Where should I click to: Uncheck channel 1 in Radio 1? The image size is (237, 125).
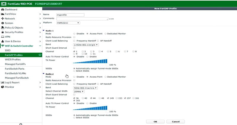pyautogui.click(x=74, y=51)
